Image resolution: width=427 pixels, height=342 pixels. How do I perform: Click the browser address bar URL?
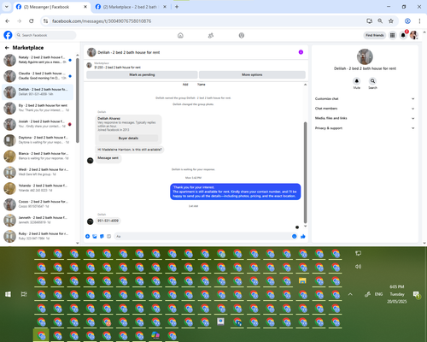coord(102,21)
